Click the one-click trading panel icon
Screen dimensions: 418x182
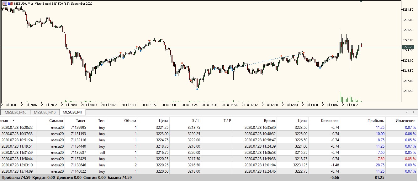tap(5, 3)
